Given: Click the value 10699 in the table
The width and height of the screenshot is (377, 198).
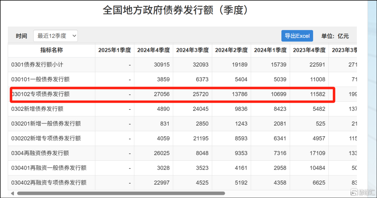Looking at the screenshot, I should point(279,94).
